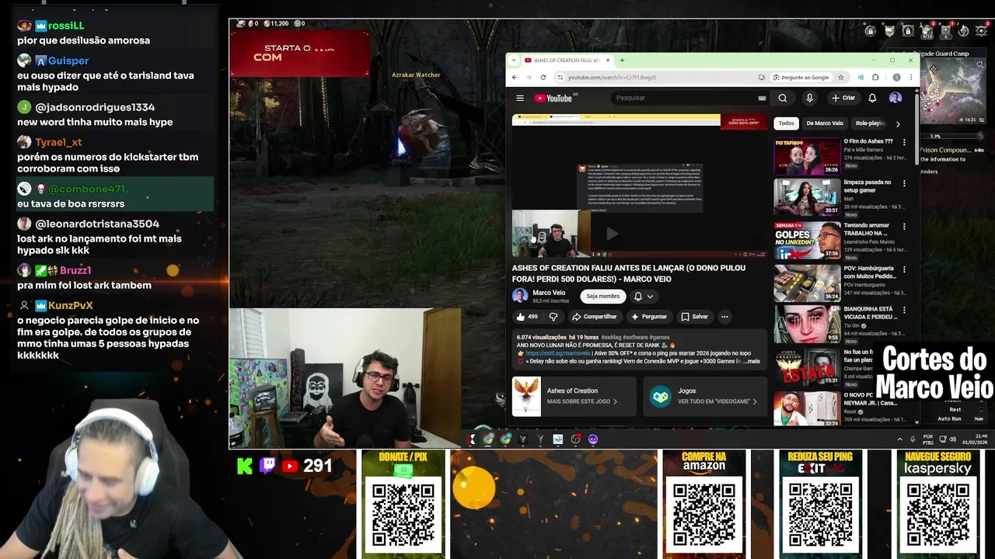Click the Chrome icon in the taskbar
Viewport: 995px width, 559px height.
pyautogui.click(x=488, y=439)
